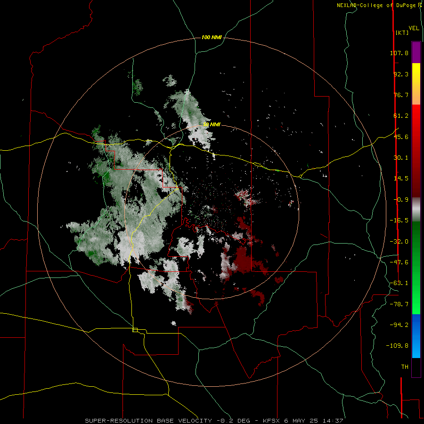Click the "NEXLAB-College of DuPage" header text

[377, 5]
